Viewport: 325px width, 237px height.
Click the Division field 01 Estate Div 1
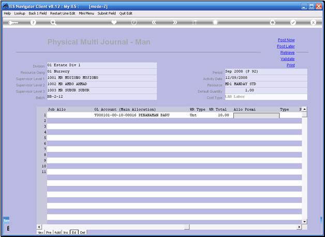click(102, 65)
